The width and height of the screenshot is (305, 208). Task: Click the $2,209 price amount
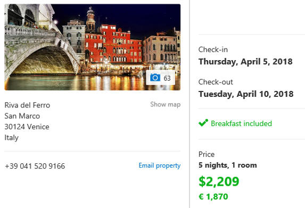(x=219, y=181)
